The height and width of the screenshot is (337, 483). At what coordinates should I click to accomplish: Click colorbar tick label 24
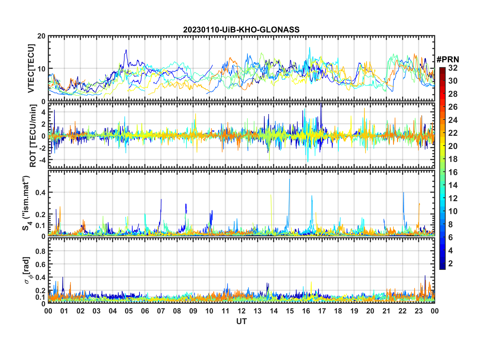click(x=453, y=120)
